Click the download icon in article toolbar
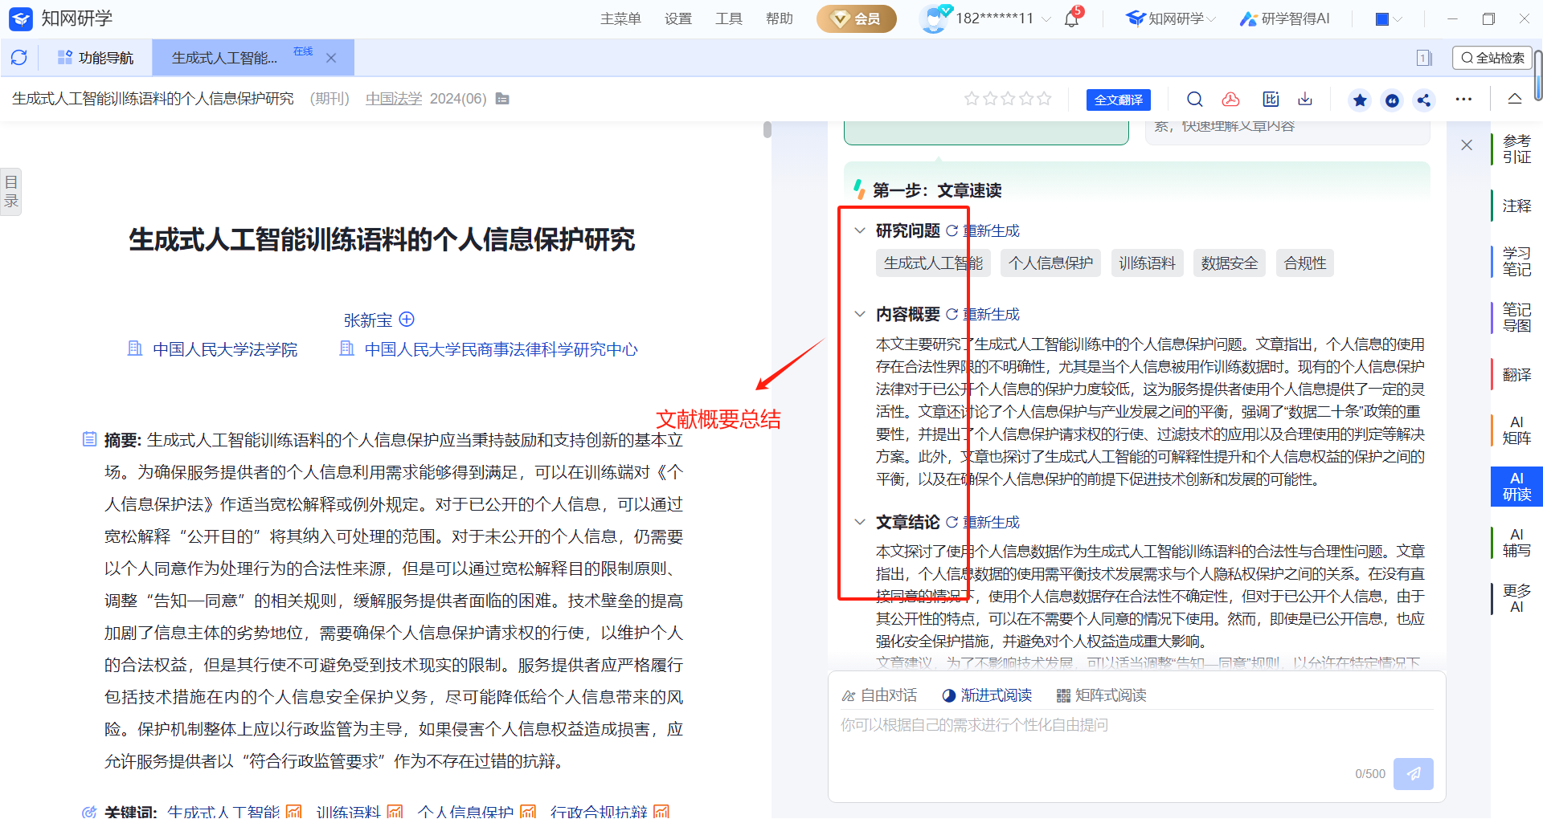 1305,100
